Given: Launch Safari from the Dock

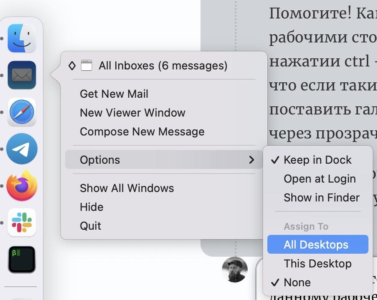Looking at the screenshot, I should [x=21, y=112].
